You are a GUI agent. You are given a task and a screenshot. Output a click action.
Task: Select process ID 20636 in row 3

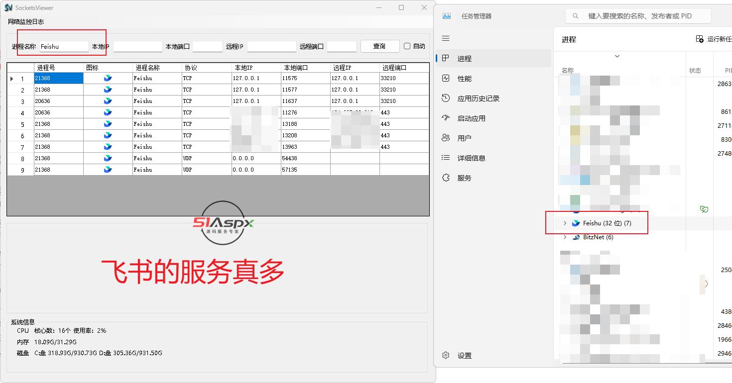pos(58,101)
